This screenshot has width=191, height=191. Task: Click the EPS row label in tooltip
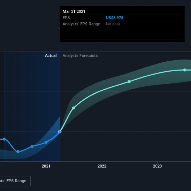tap(66, 18)
